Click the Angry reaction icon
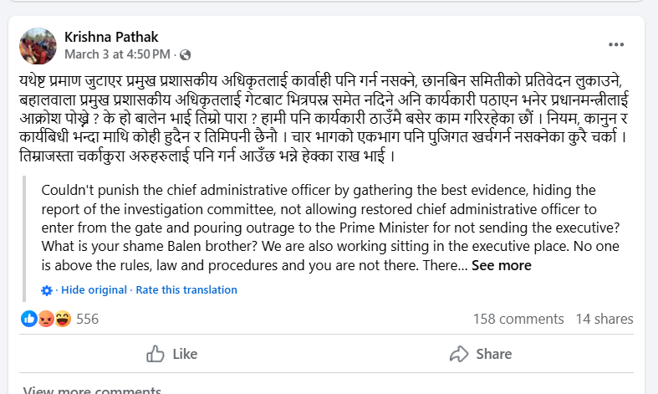Image resolution: width=658 pixels, height=394 pixels. coord(45,319)
